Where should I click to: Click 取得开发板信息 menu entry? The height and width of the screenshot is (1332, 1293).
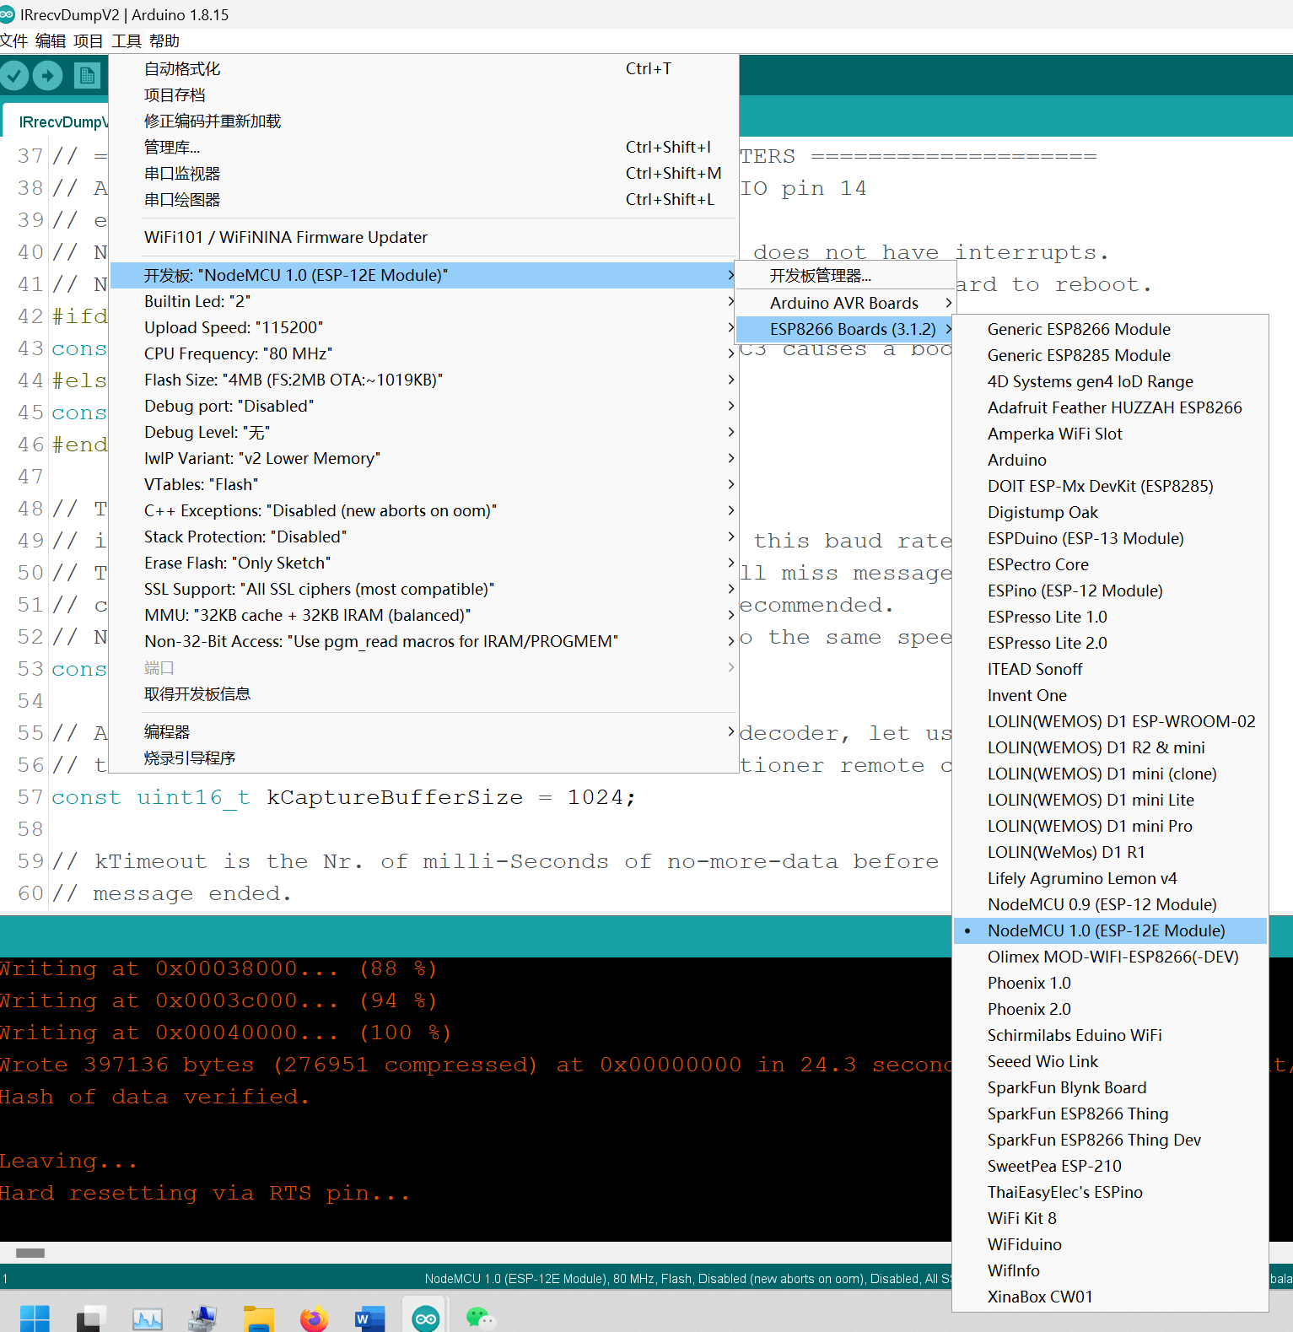[424, 693]
